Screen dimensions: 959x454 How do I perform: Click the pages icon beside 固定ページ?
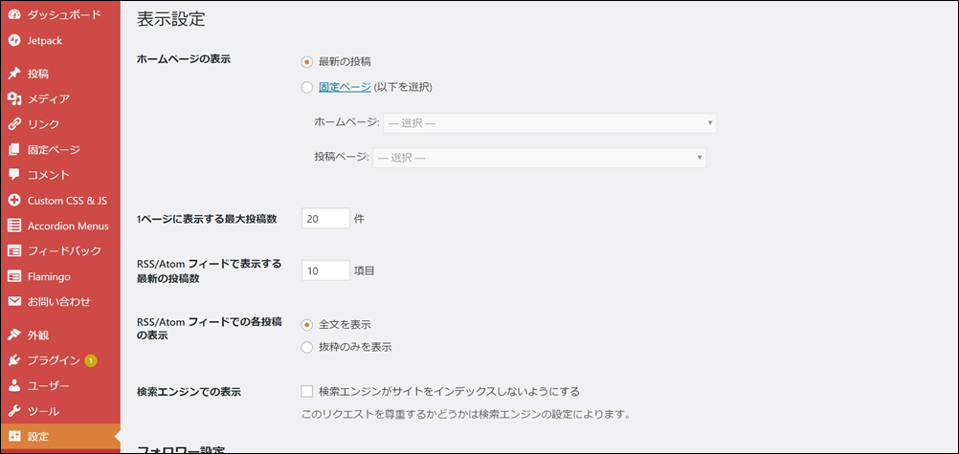[14, 150]
